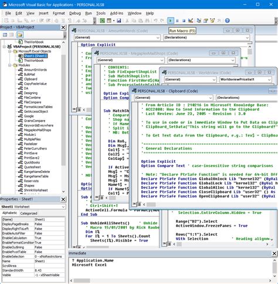Screen dimensions: 278x284
Task: Open the Format menu
Action: click(59, 14)
